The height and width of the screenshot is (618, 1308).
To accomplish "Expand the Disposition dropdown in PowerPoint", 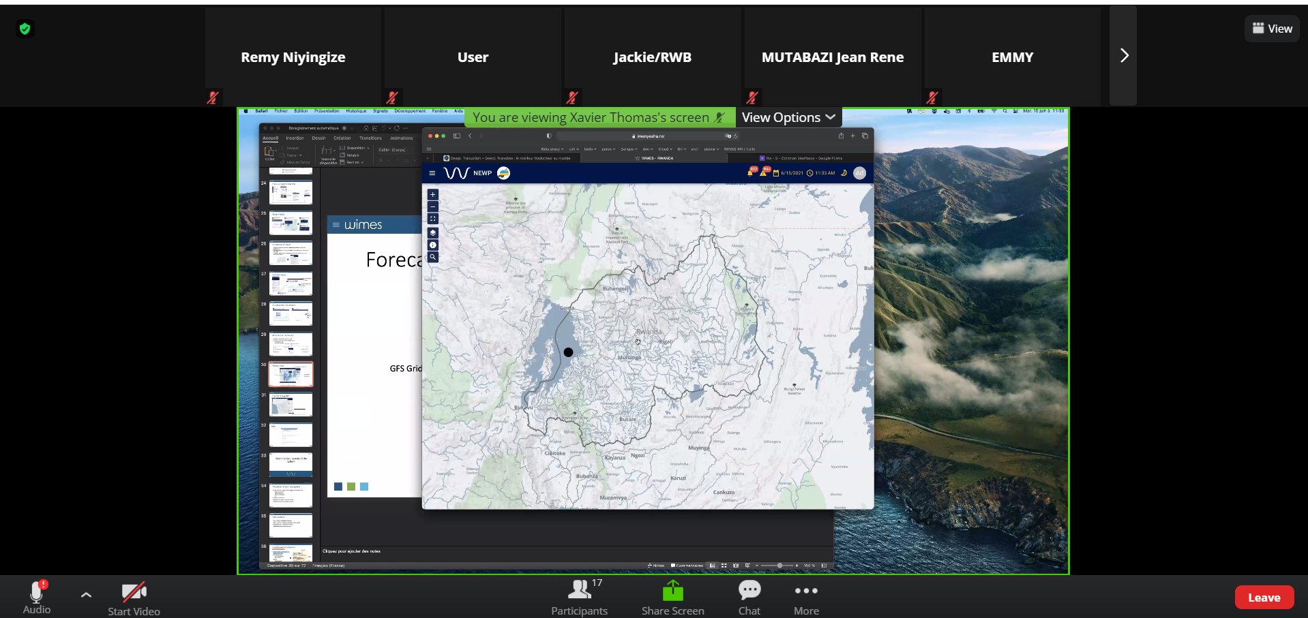I will coord(355,148).
